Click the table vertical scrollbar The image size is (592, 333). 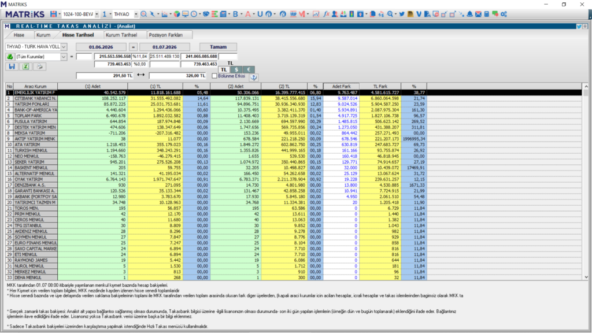pos(586,182)
